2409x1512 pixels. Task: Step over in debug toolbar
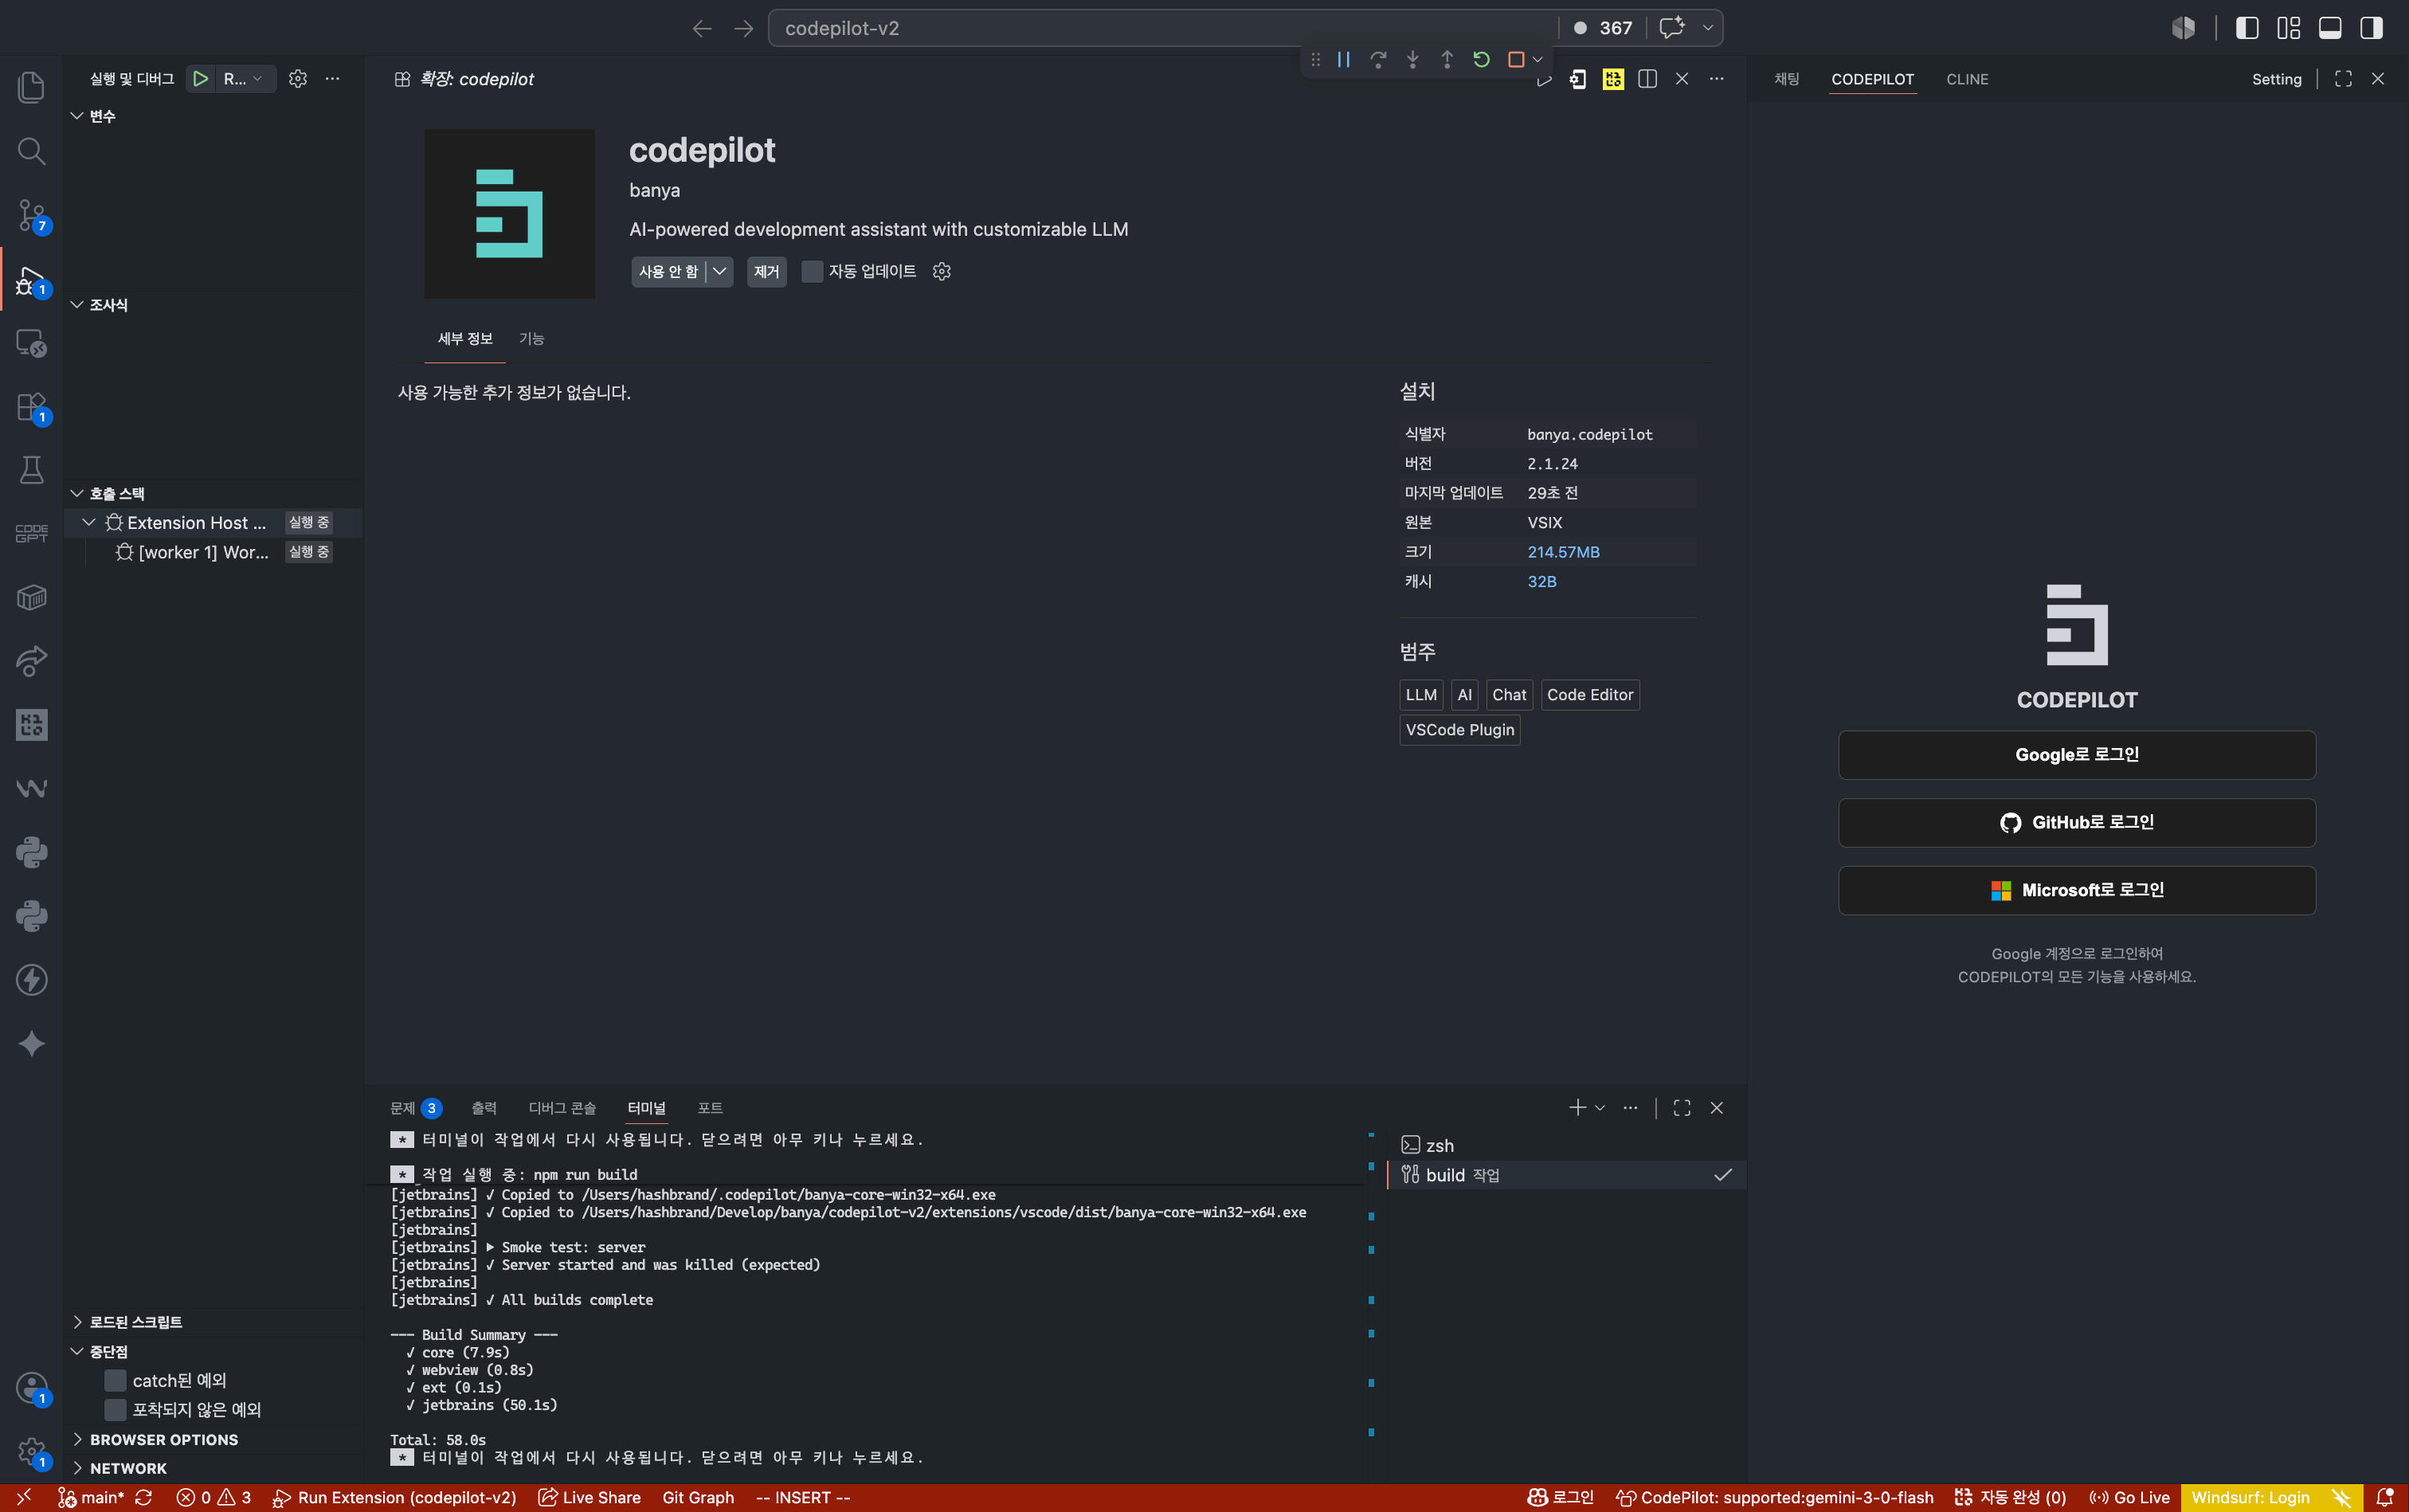1378,60
